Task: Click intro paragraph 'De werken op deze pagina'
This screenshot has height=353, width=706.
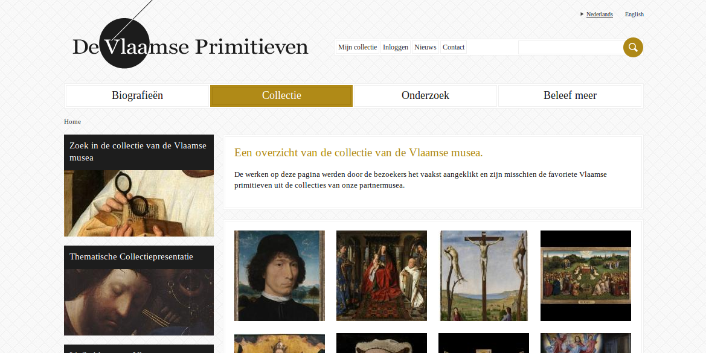Action: [x=420, y=179]
